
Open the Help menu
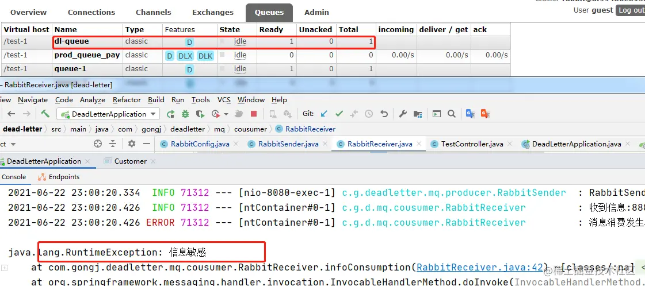(279, 100)
